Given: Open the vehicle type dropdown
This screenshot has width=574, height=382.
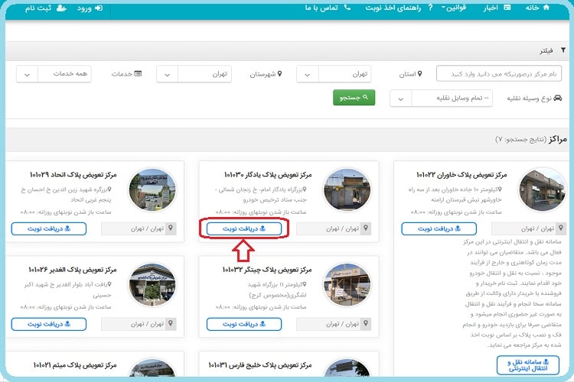Looking at the screenshot, I should [x=441, y=99].
